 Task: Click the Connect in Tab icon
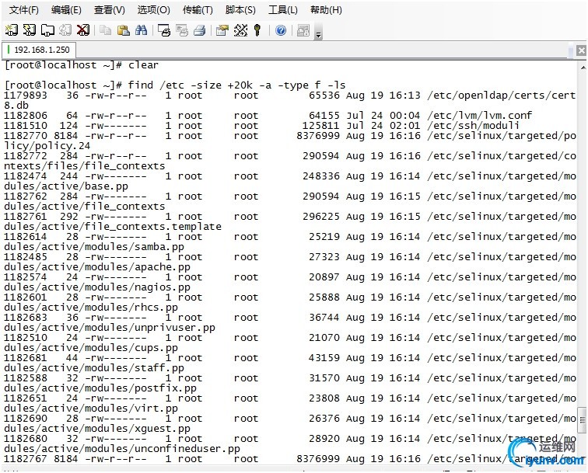(47, 30)
